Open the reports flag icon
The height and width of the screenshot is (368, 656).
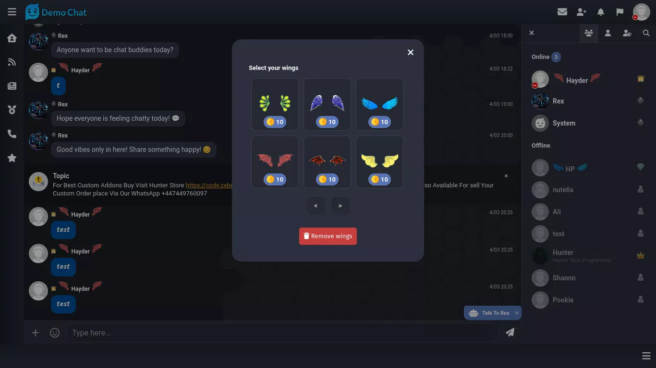tap(620, 12)
